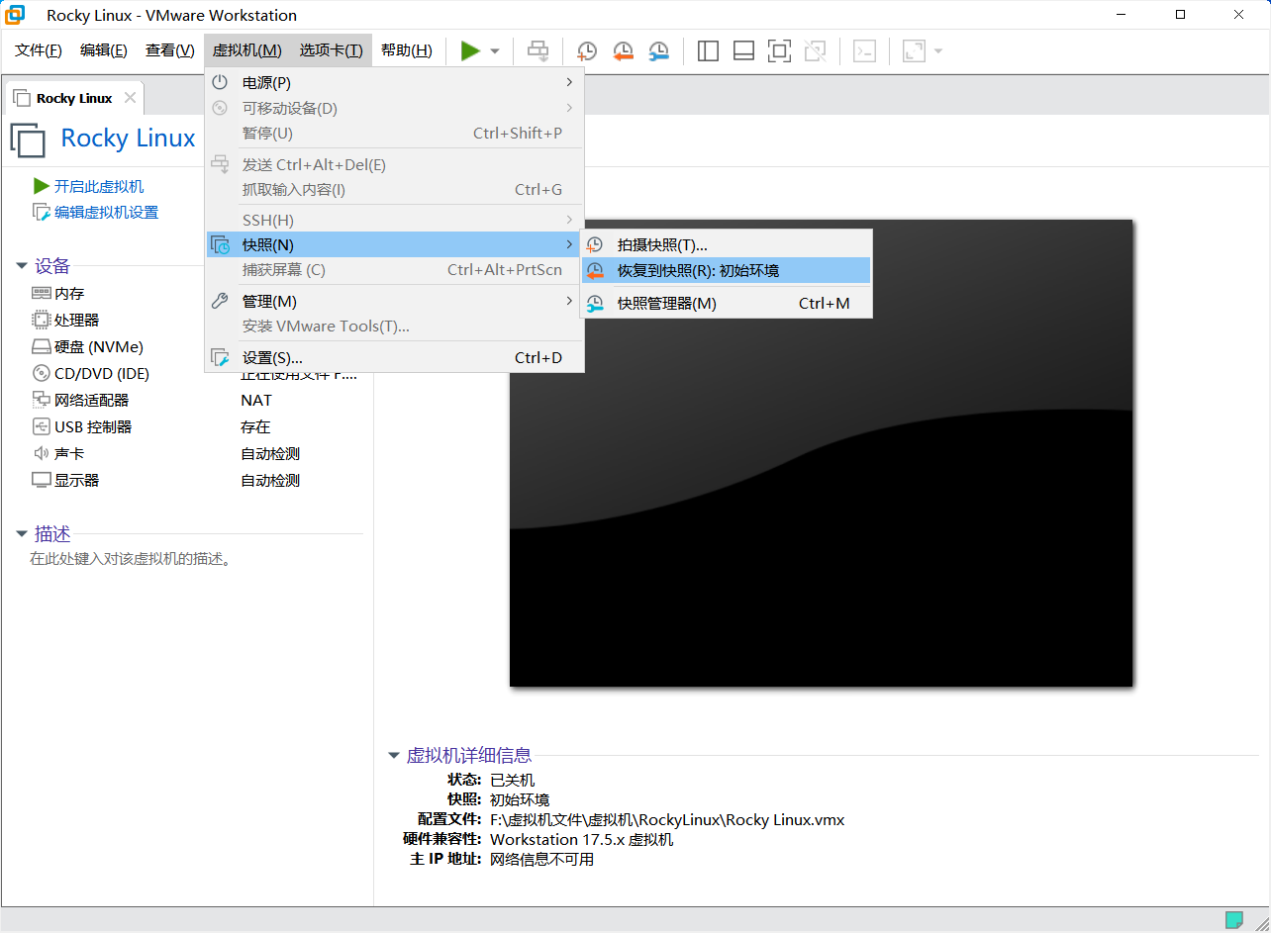Image resolution: width=1271 pixels, height=933 pixels.
Task: Click the revert snapshot toolbar icon
Action: 623,51
